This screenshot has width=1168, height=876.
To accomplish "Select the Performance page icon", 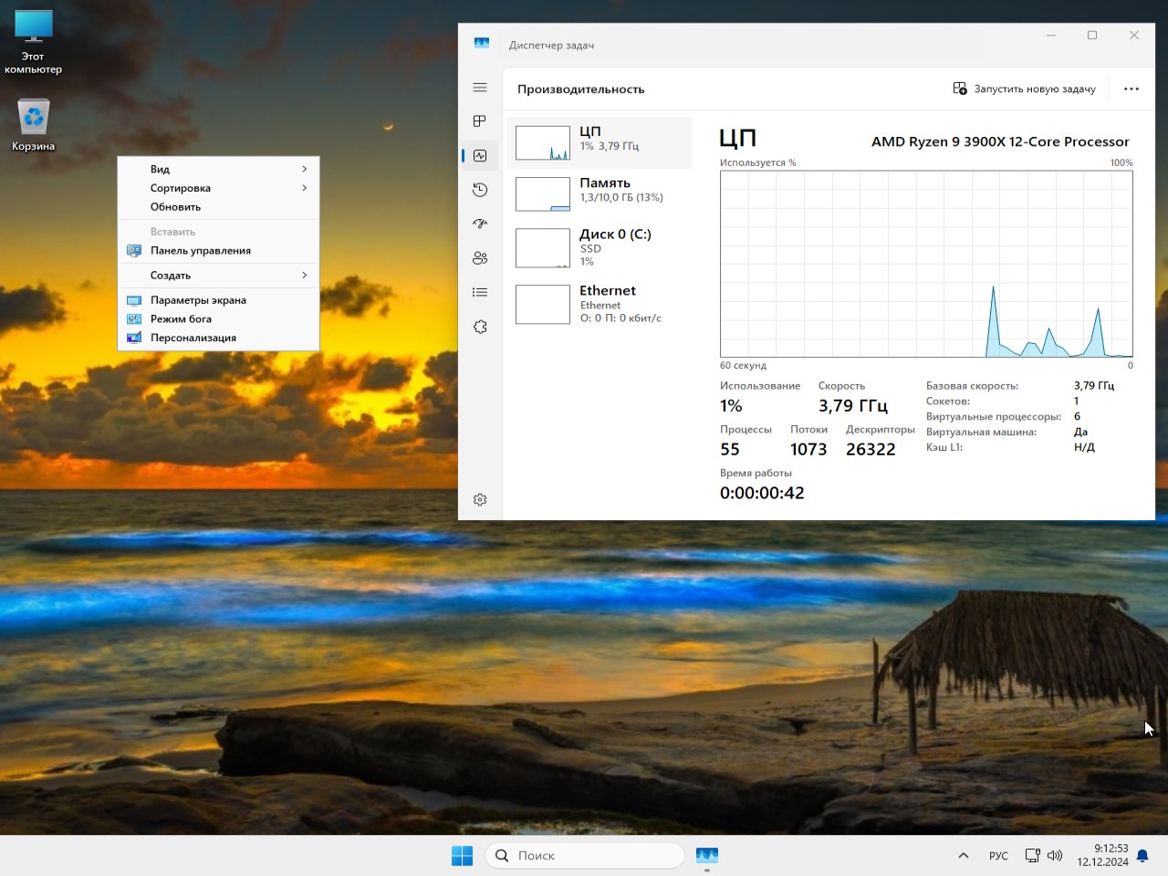I will tap(480, 155).
